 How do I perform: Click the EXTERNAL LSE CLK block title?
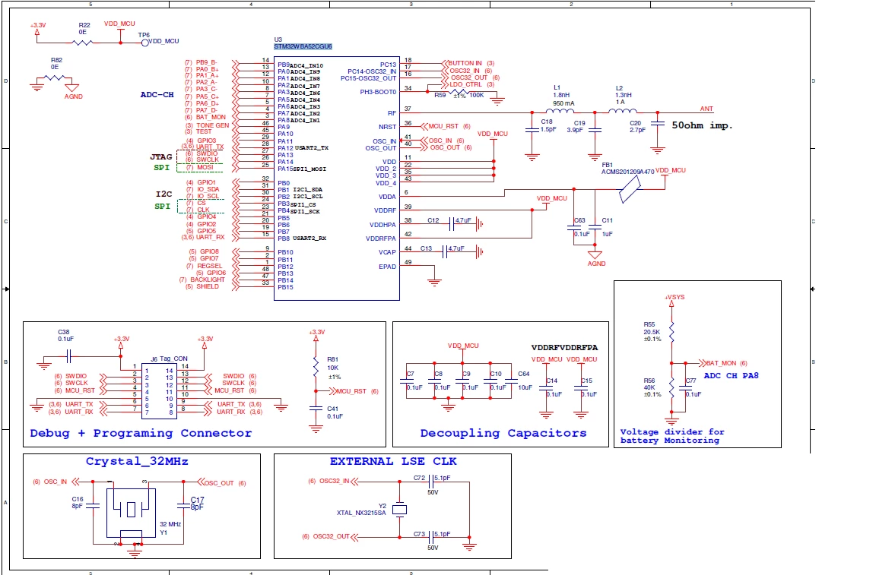[x=393, y=462]
